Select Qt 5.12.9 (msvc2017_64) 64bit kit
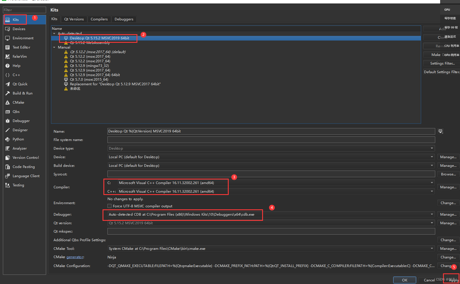 (x=95, y=75)
